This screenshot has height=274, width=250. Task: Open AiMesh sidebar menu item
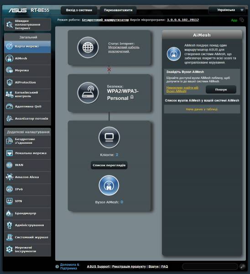(x=27, y=58)
